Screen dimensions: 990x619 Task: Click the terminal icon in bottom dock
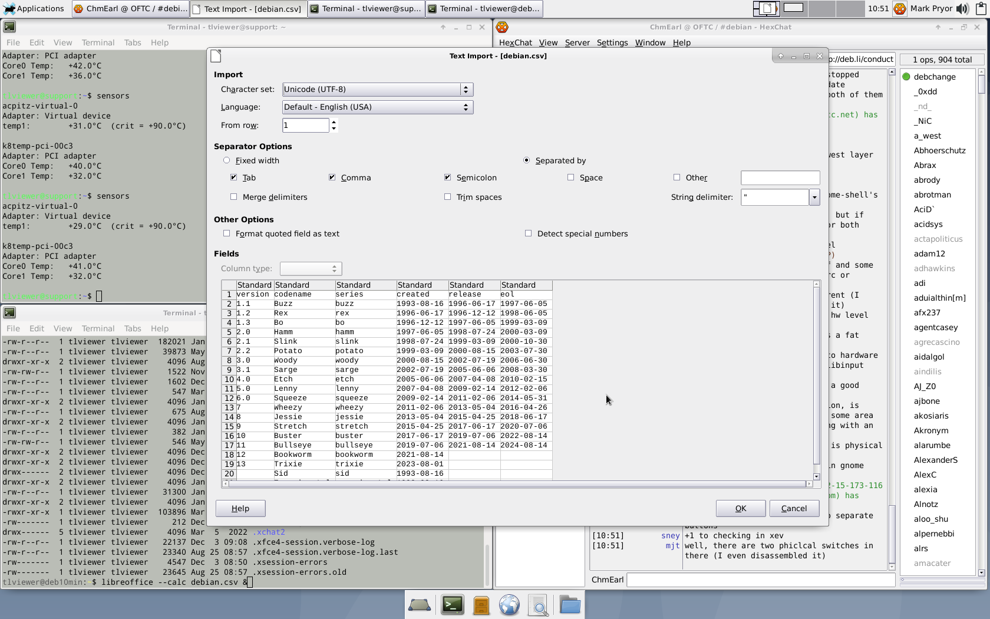[453, 605]
